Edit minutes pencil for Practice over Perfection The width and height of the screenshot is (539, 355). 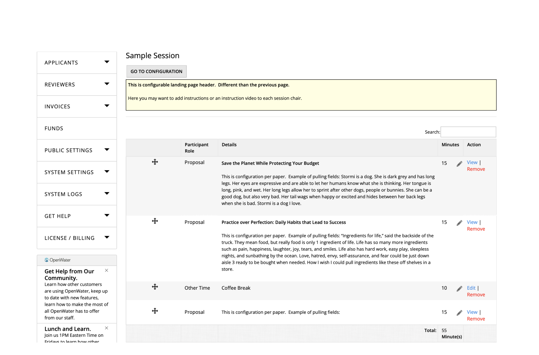coord(459,223)
